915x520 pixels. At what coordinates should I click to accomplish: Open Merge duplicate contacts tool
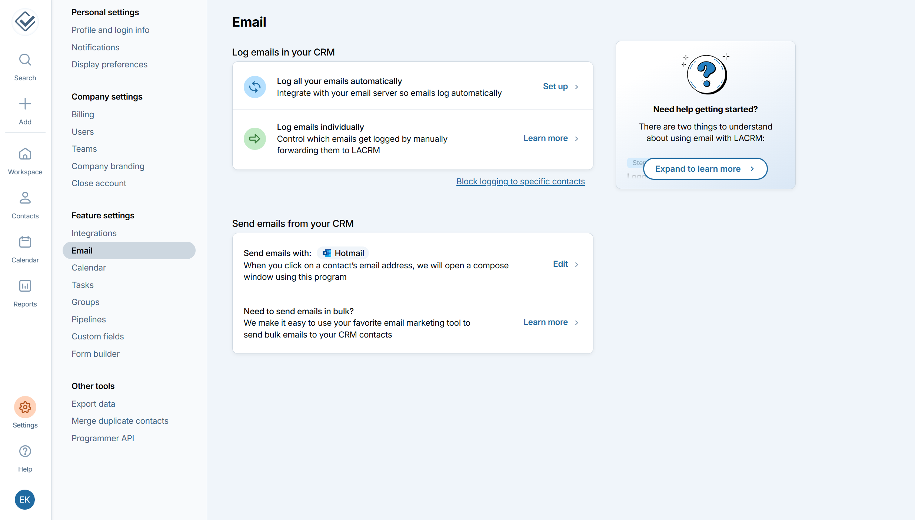point(120,421)
